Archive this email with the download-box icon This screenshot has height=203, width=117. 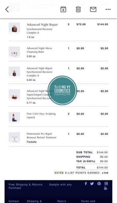point(63,10)
